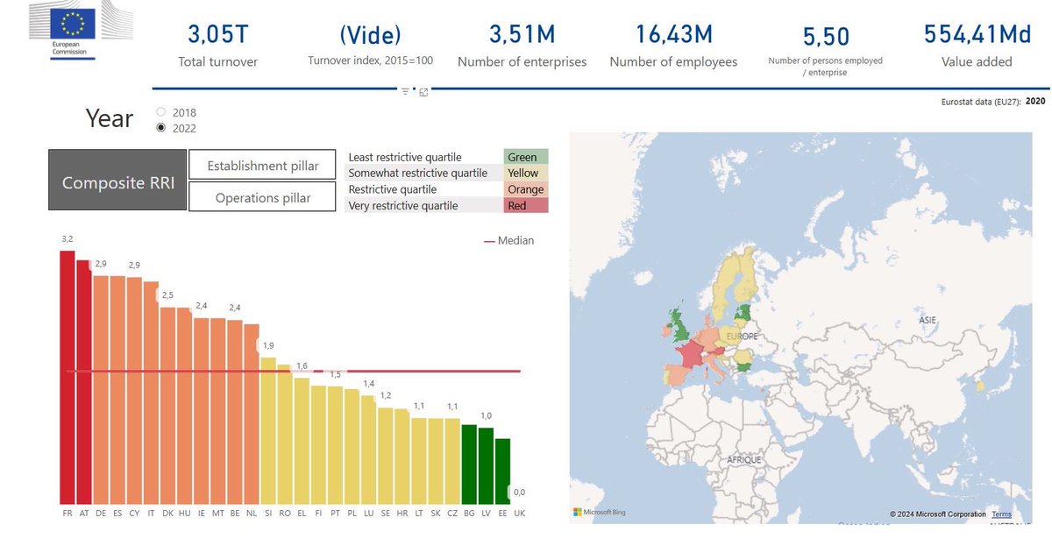1052x539 pixels.
Task: Select the EE bar in the chart
Action: (x=502, y=472)
